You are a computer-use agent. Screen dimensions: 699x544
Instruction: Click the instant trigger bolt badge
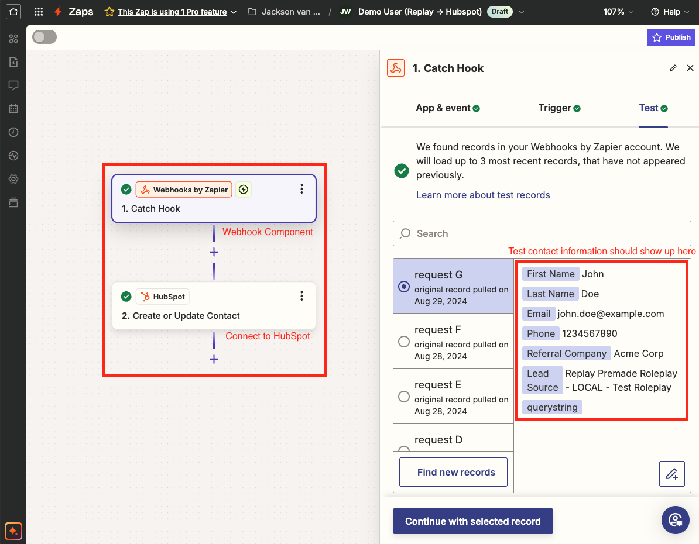[x=244, y=190]
